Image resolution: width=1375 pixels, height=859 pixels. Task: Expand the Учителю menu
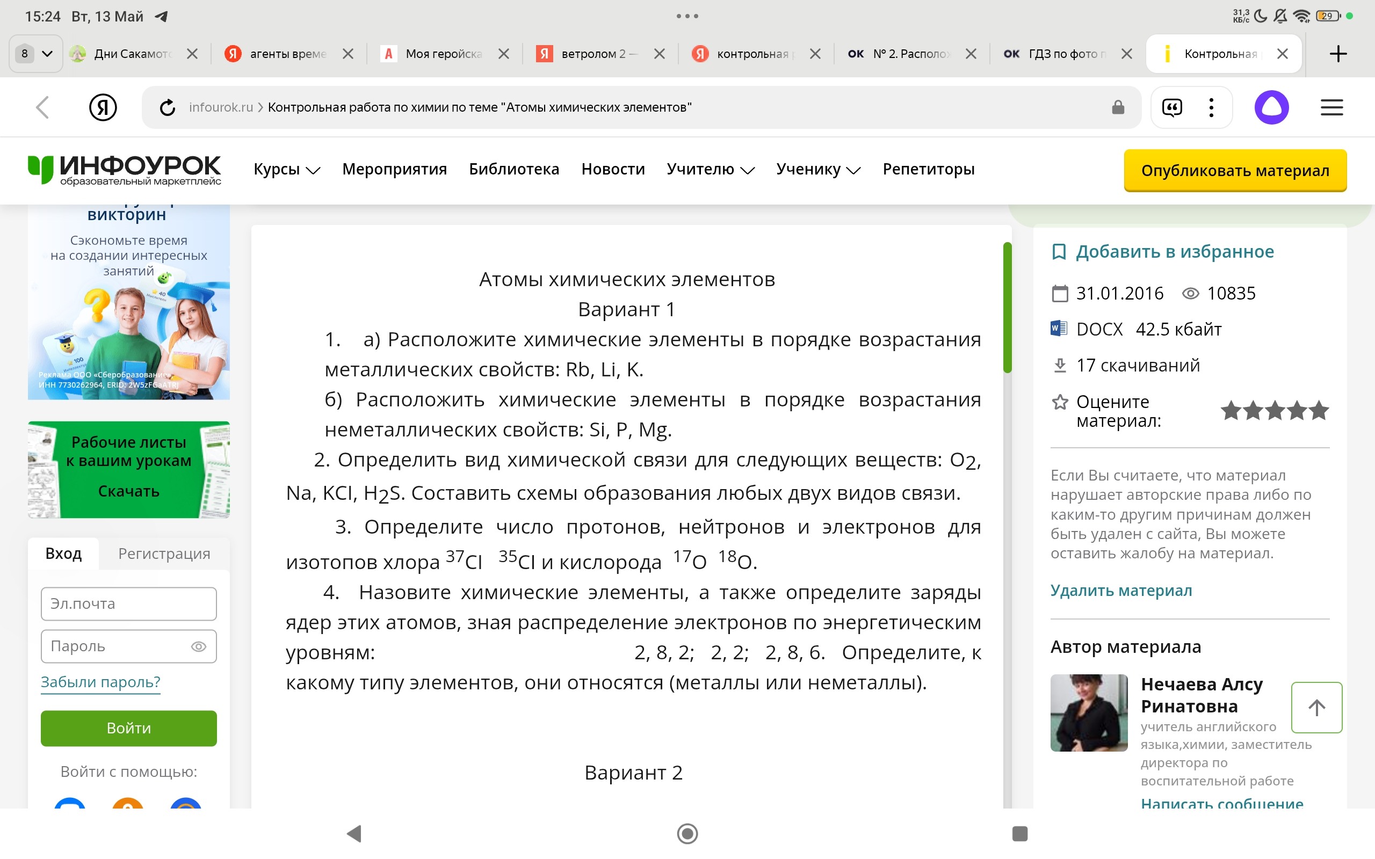710,169
